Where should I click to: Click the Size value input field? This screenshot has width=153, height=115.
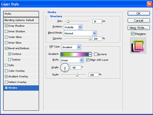click(x=97, y=21)
